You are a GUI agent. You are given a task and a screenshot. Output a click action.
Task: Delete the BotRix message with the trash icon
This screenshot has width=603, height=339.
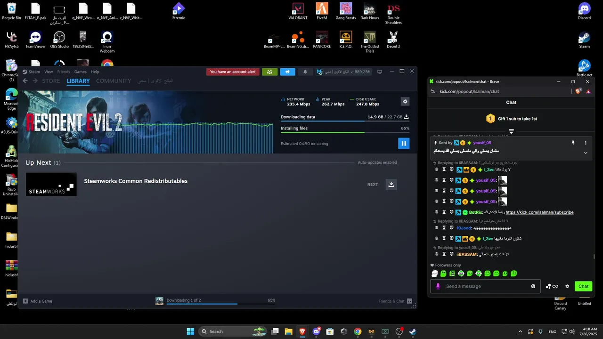[437, 212]
